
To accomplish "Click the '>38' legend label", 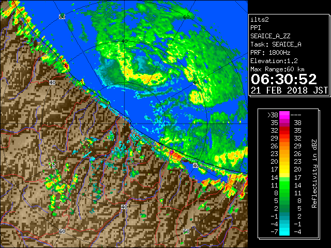I will click(x=273, y=115).
